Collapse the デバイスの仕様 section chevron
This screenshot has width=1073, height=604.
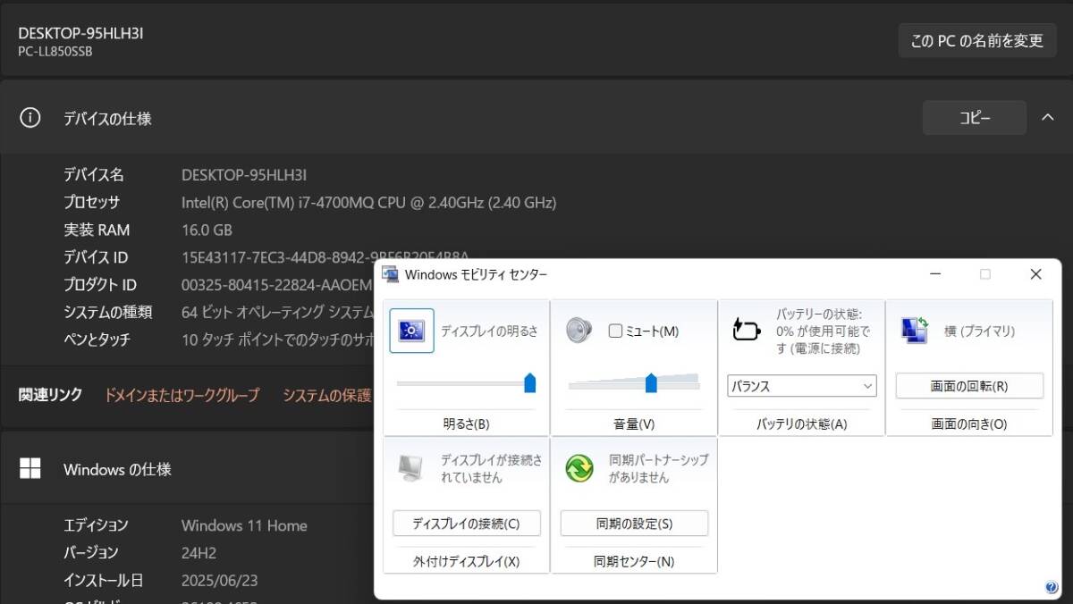pyautogui.click(x=1047, y=117)
